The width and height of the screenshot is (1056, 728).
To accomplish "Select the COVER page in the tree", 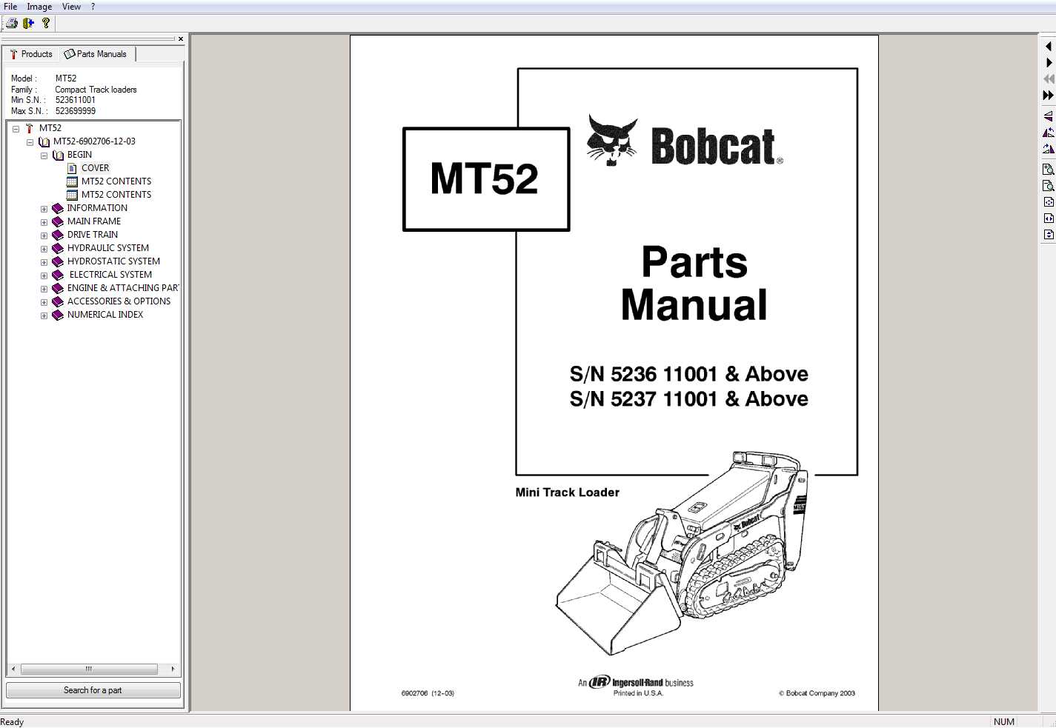I will (x=95, y=168).
